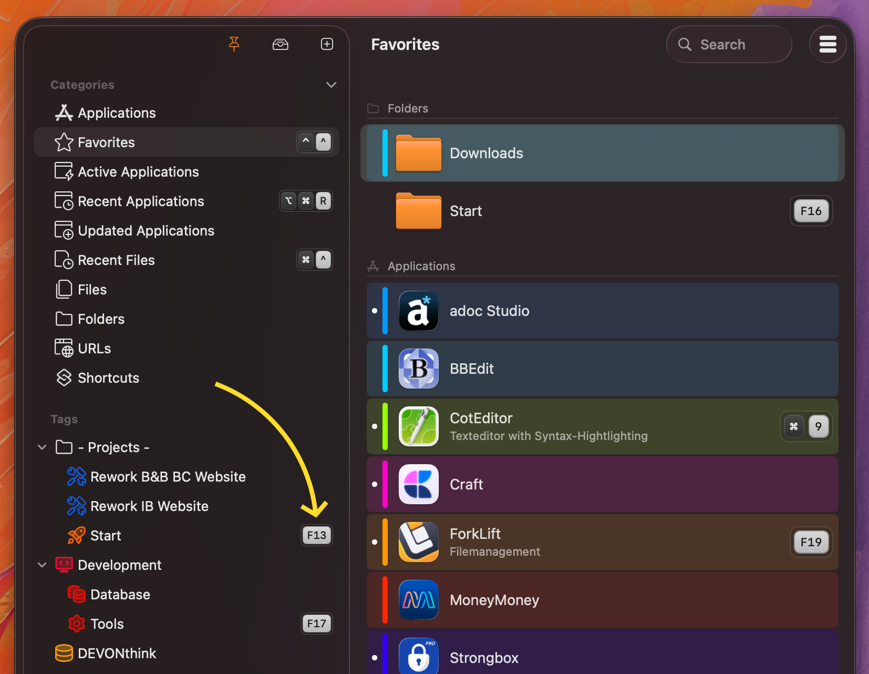Toggle the orange pin icon
Screen dimensions: 869x674
[234, 44]
